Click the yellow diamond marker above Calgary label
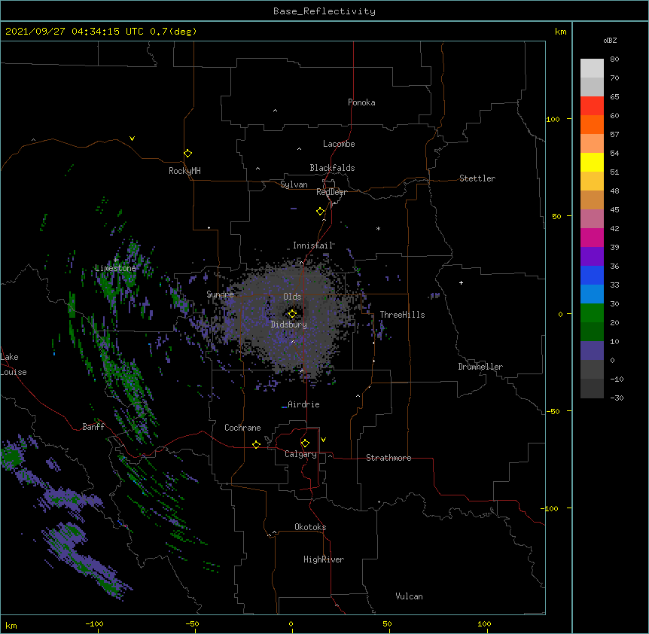This screenshot has height=634, width=649. (305, 443)
